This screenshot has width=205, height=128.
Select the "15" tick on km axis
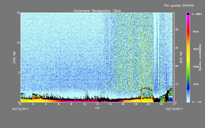18,13
